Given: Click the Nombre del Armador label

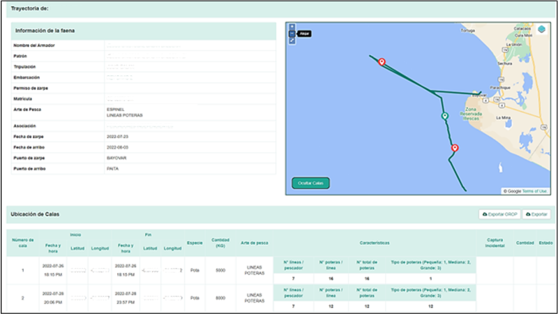Looking at the screenshot, I should coord(34,45).
